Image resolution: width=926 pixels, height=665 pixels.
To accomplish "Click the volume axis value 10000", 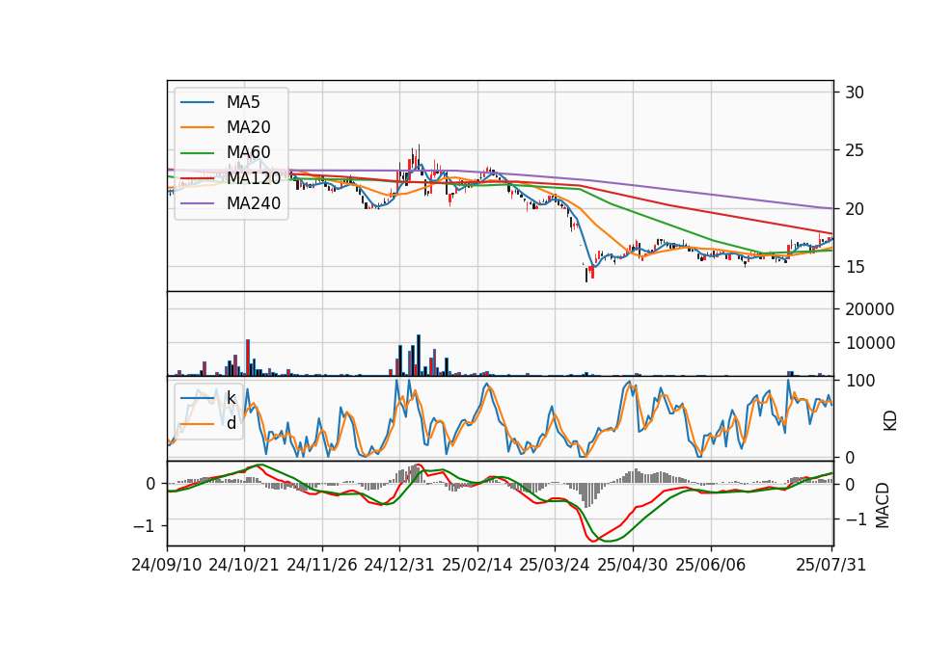I will pos(870,343).
